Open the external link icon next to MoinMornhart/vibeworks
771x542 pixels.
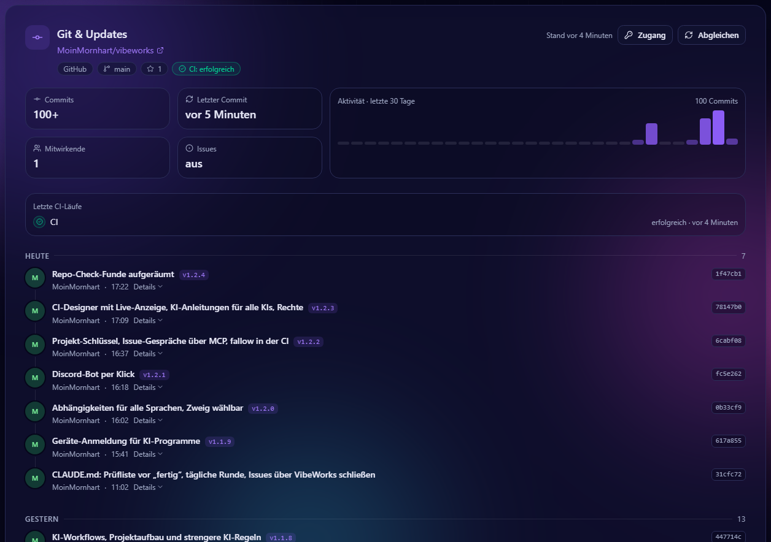click(160, 50)
